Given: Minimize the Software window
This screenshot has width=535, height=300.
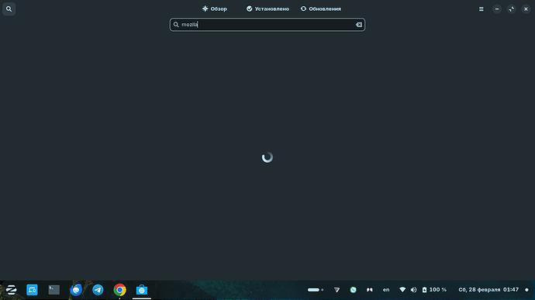Looking at the screenshot, I should 497,9.
